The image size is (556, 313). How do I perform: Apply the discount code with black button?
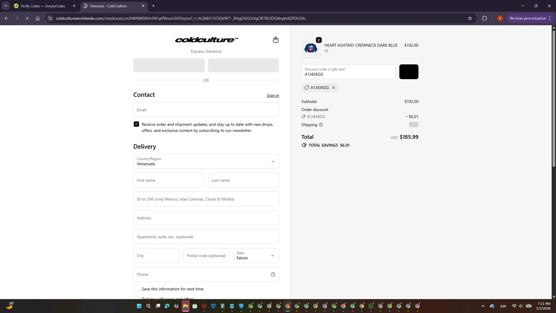(x=409, y=72)
